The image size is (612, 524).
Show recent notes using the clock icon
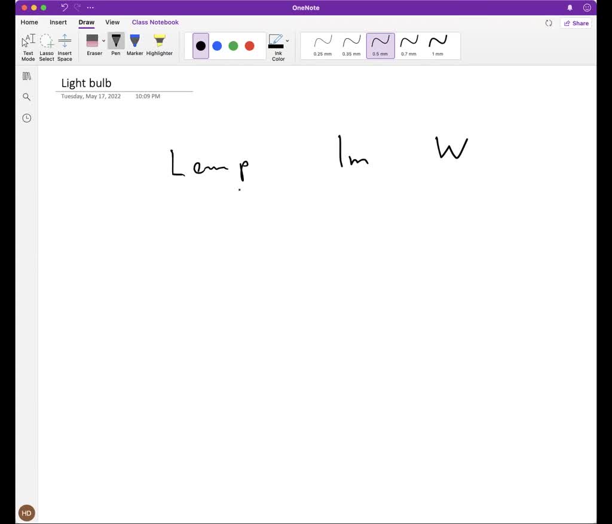tap(26, 118)
